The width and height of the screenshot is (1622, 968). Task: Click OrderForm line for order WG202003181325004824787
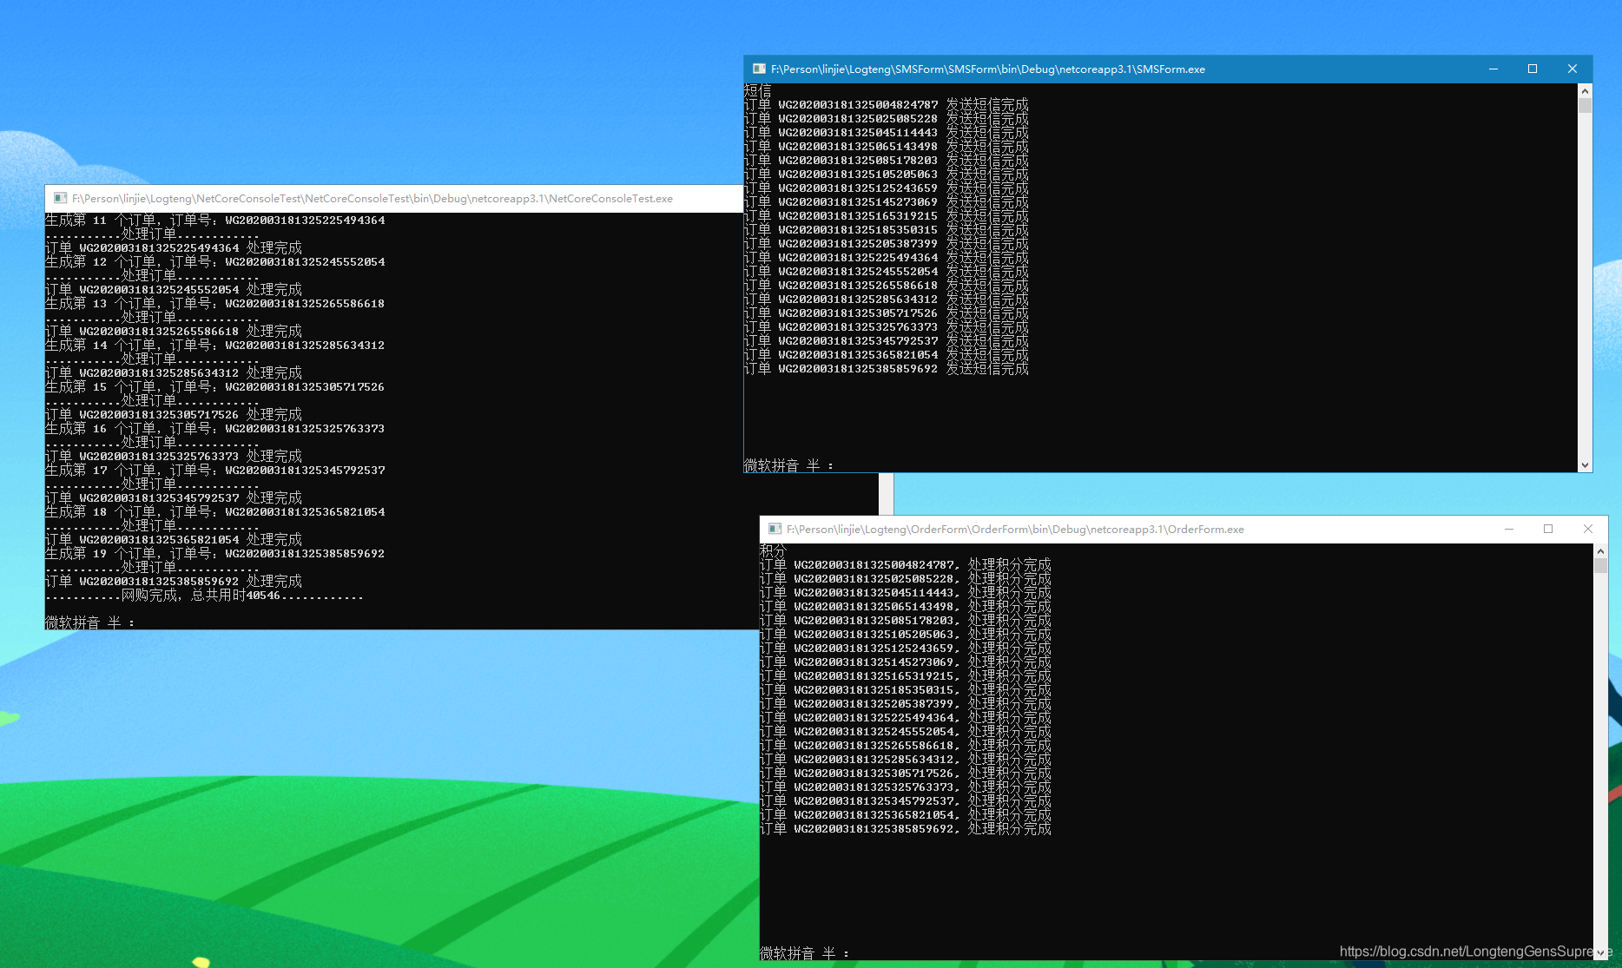(x=906, y=565)
